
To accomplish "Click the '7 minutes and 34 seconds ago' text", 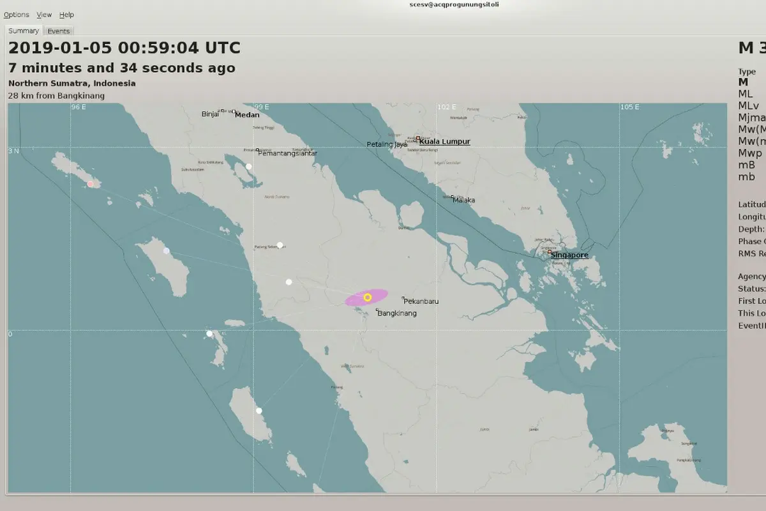I will point(122,68).
